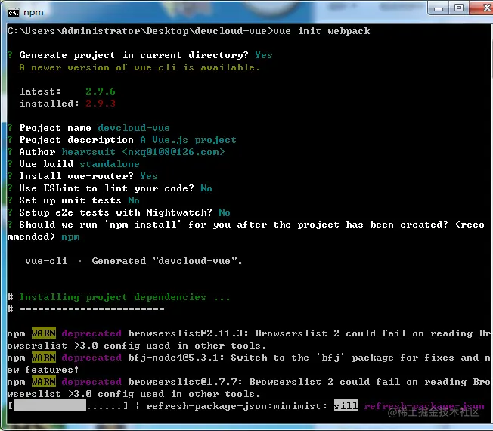Click the 'npm' answer after 'mmended)'
493x431 pixels.
tap(70, 237)
